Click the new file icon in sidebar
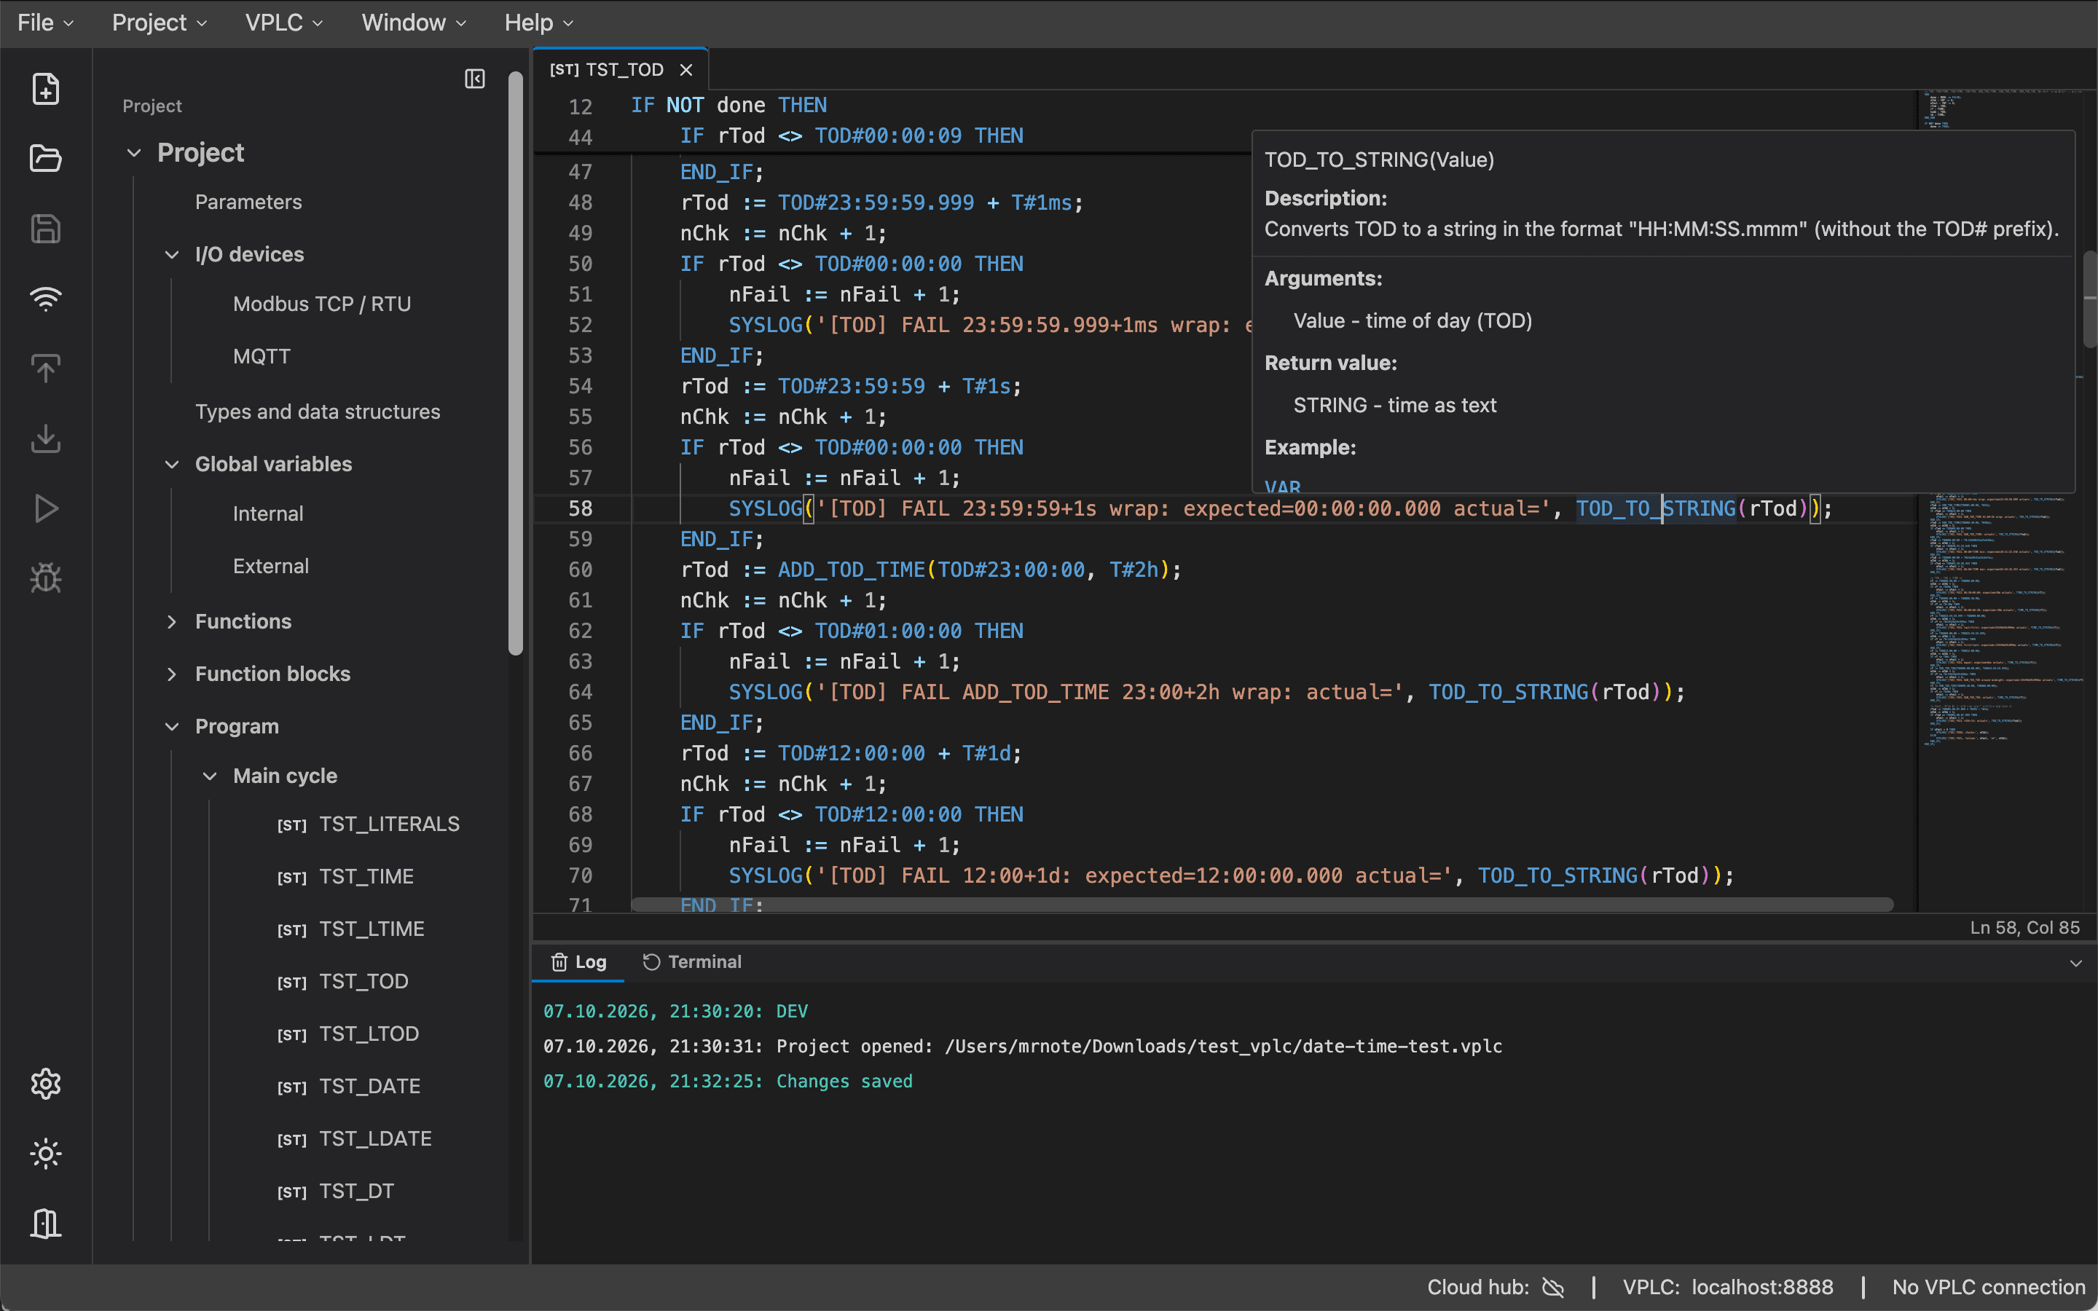The width and height of the screenshot is (2098, 1311). click(45, 88)
